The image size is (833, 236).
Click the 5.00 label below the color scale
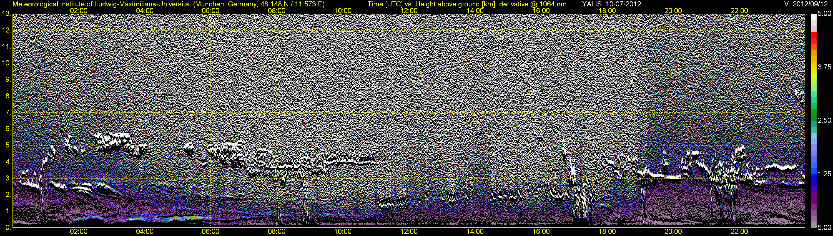(824, 228)
